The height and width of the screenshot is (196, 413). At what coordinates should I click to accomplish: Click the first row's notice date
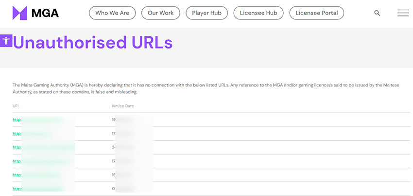[x=125, y=120]
